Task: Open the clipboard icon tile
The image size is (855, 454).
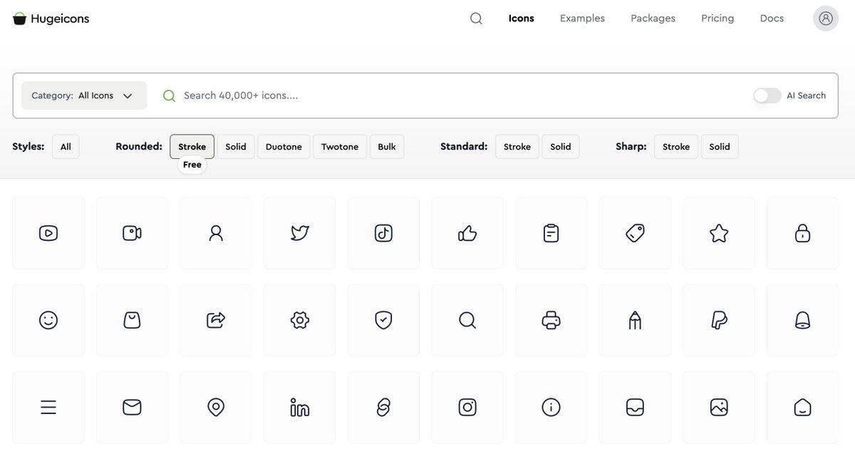Action: click(551, 233)
